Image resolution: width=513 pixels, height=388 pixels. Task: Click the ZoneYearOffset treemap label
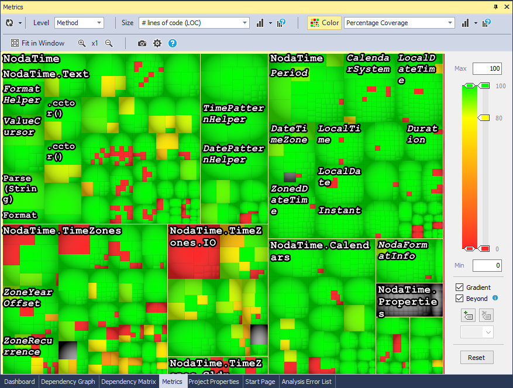28,297
